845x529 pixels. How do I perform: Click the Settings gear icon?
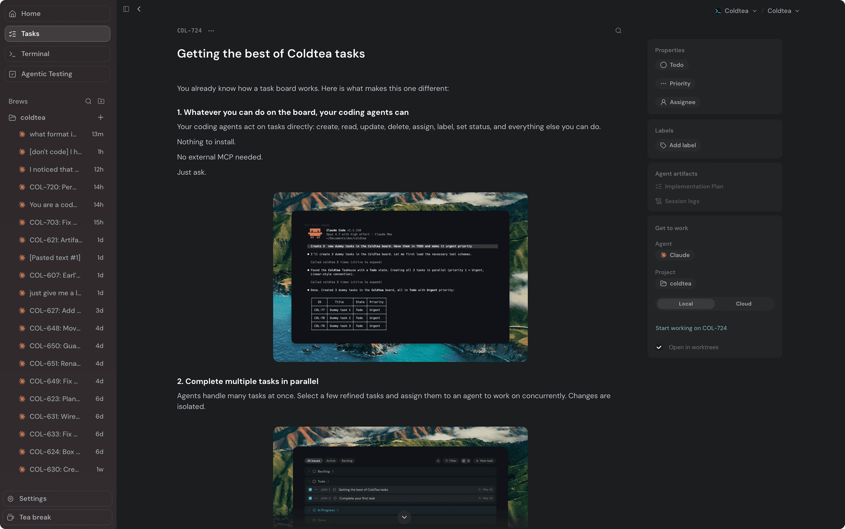tap(11, 499)
